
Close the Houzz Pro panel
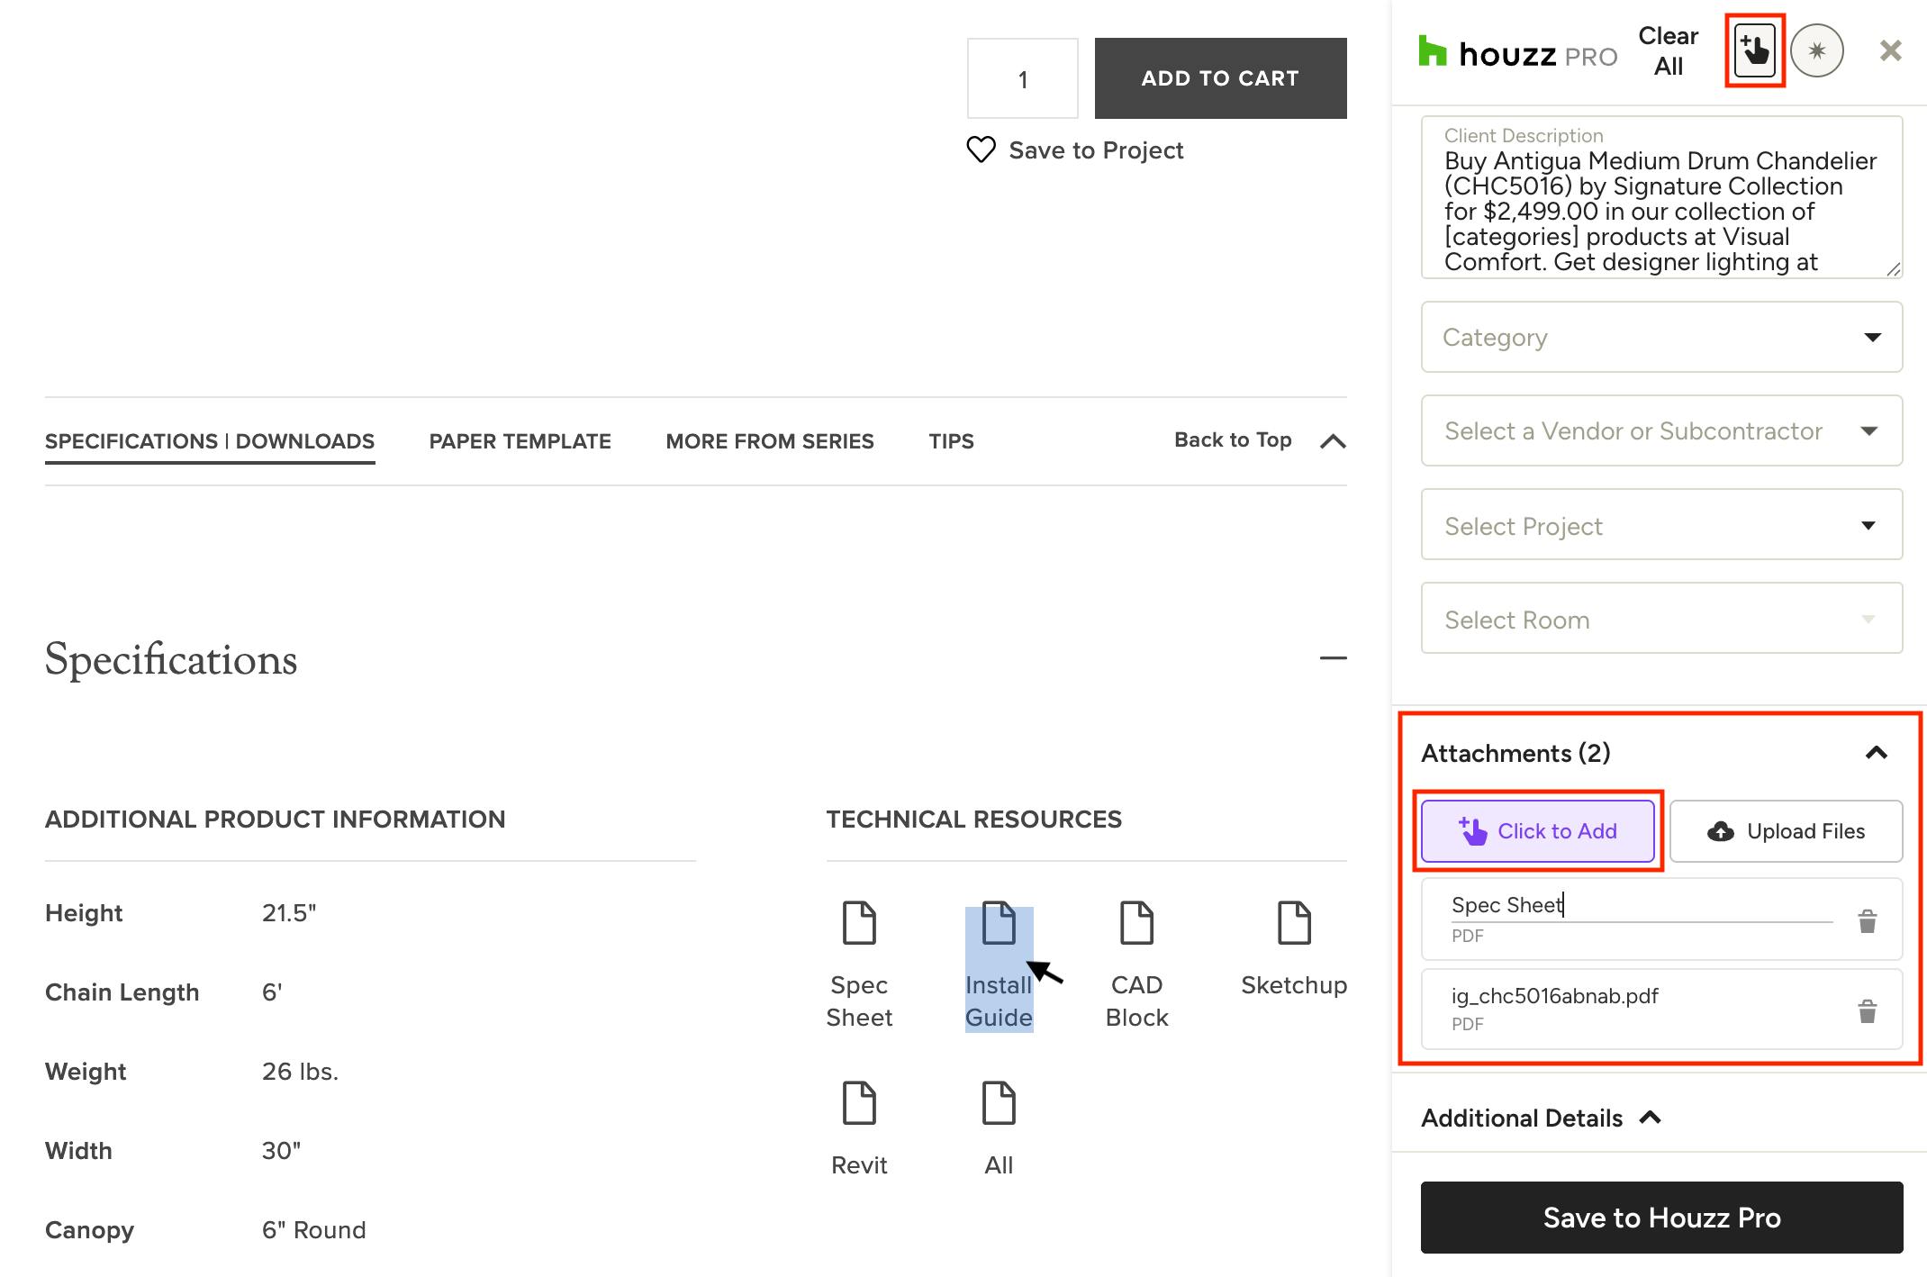(x=1891, y=50)
